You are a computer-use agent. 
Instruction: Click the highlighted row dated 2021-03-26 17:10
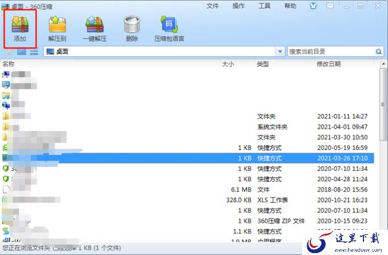tap(188, 158)
